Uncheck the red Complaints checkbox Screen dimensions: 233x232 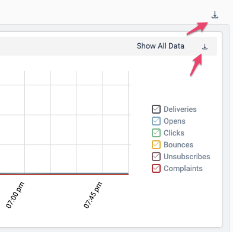click(x=156, y=168)
